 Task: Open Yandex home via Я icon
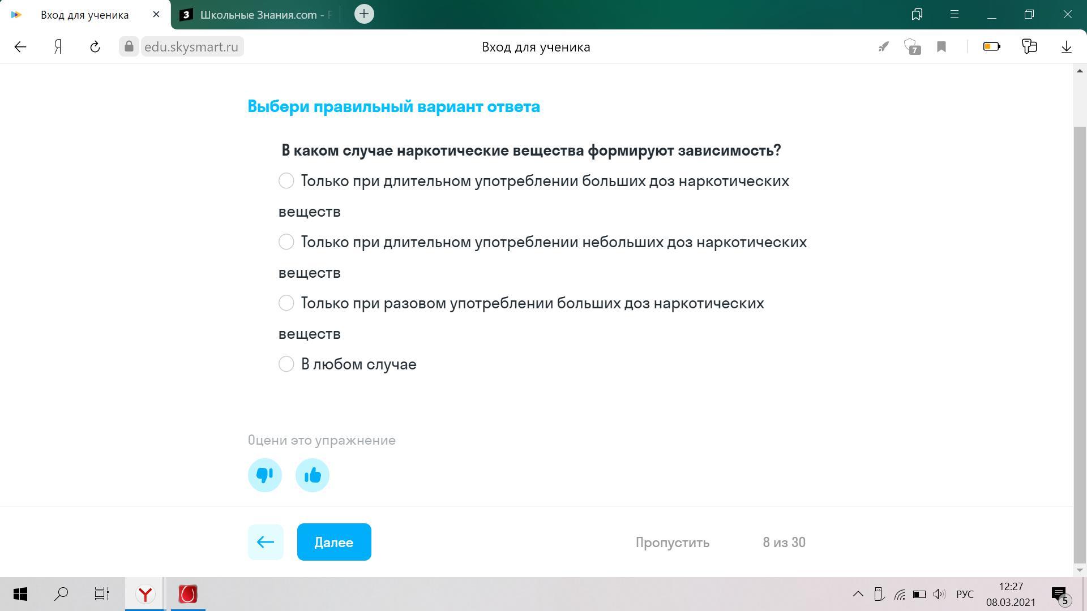click(x=58, y=47)
